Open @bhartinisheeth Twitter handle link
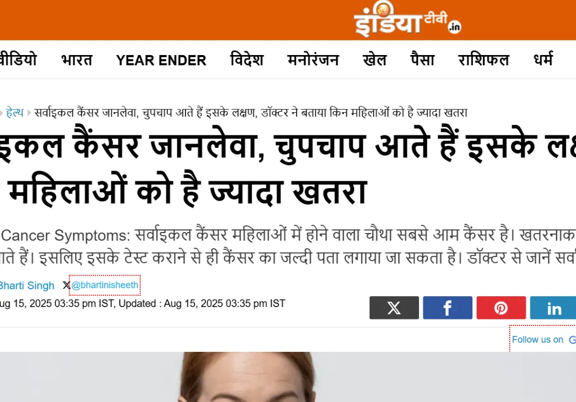Screen dimensions: 576x402 coord(105,285)
